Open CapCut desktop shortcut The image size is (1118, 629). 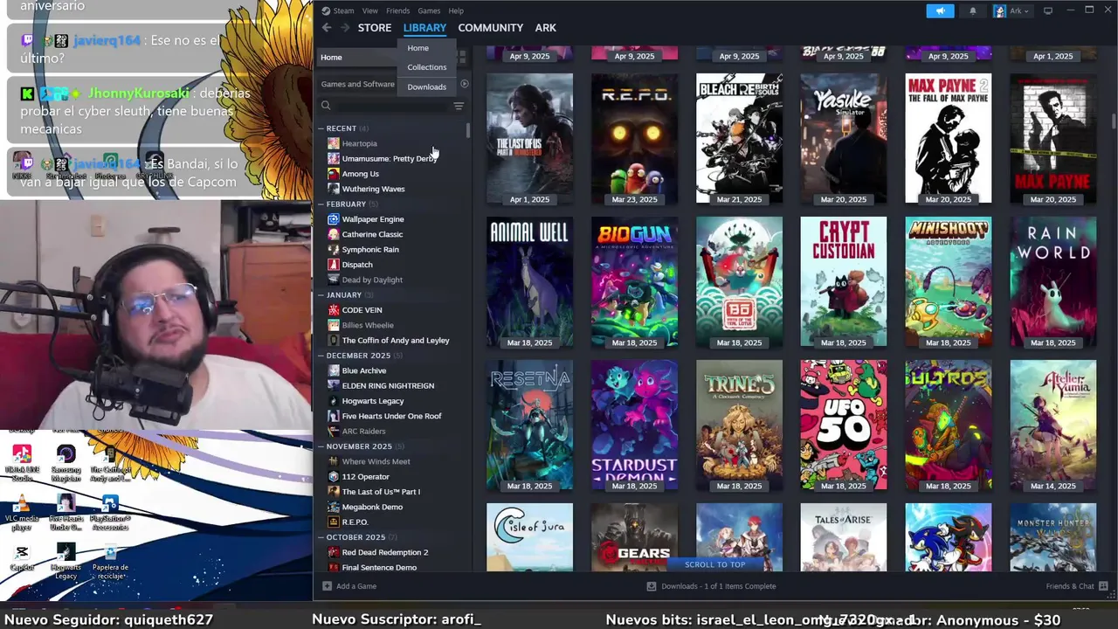click(x=22, y=557)
